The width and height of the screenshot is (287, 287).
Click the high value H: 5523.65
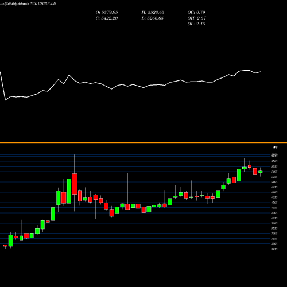click(x=153, y=13)
